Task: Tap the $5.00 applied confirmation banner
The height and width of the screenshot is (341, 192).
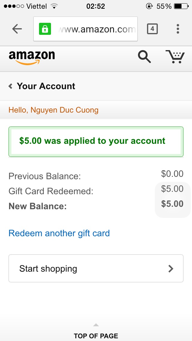Action: click(96, 141)
